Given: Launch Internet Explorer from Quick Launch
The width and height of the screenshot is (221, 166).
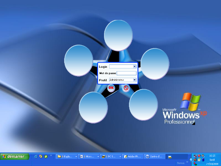Looking at the screenshot, I should 36,157.
